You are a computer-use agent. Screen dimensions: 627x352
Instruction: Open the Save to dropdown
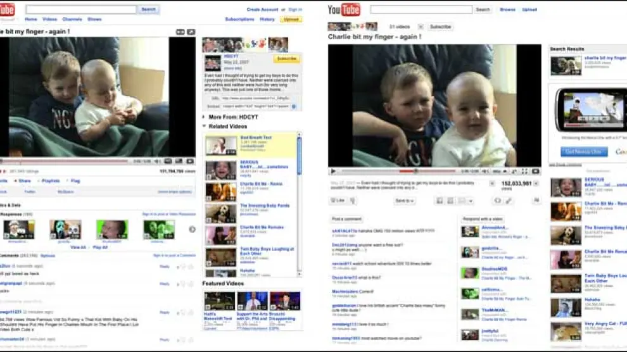click(x=404, y=201)
